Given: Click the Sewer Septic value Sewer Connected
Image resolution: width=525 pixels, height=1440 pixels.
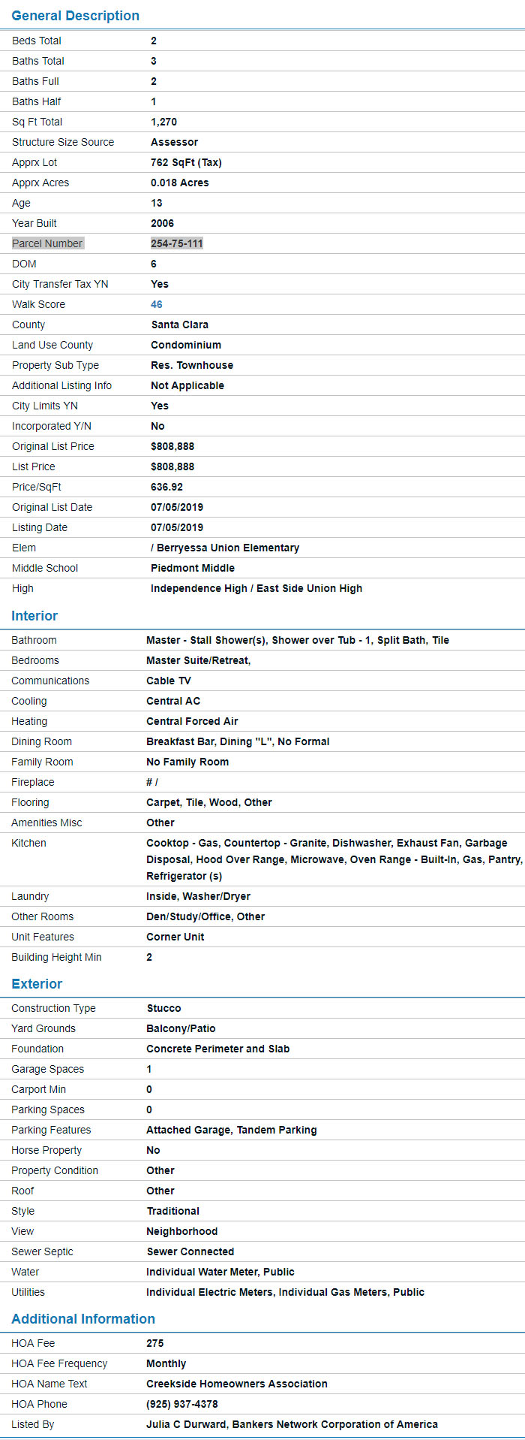Looking at the screenshot, I should (x=190, y=1251).
